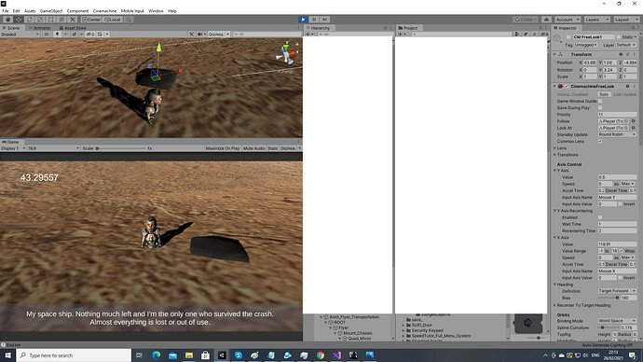643x362 pixels.
Task: Click the Pause button
Action: pos(314,20)
